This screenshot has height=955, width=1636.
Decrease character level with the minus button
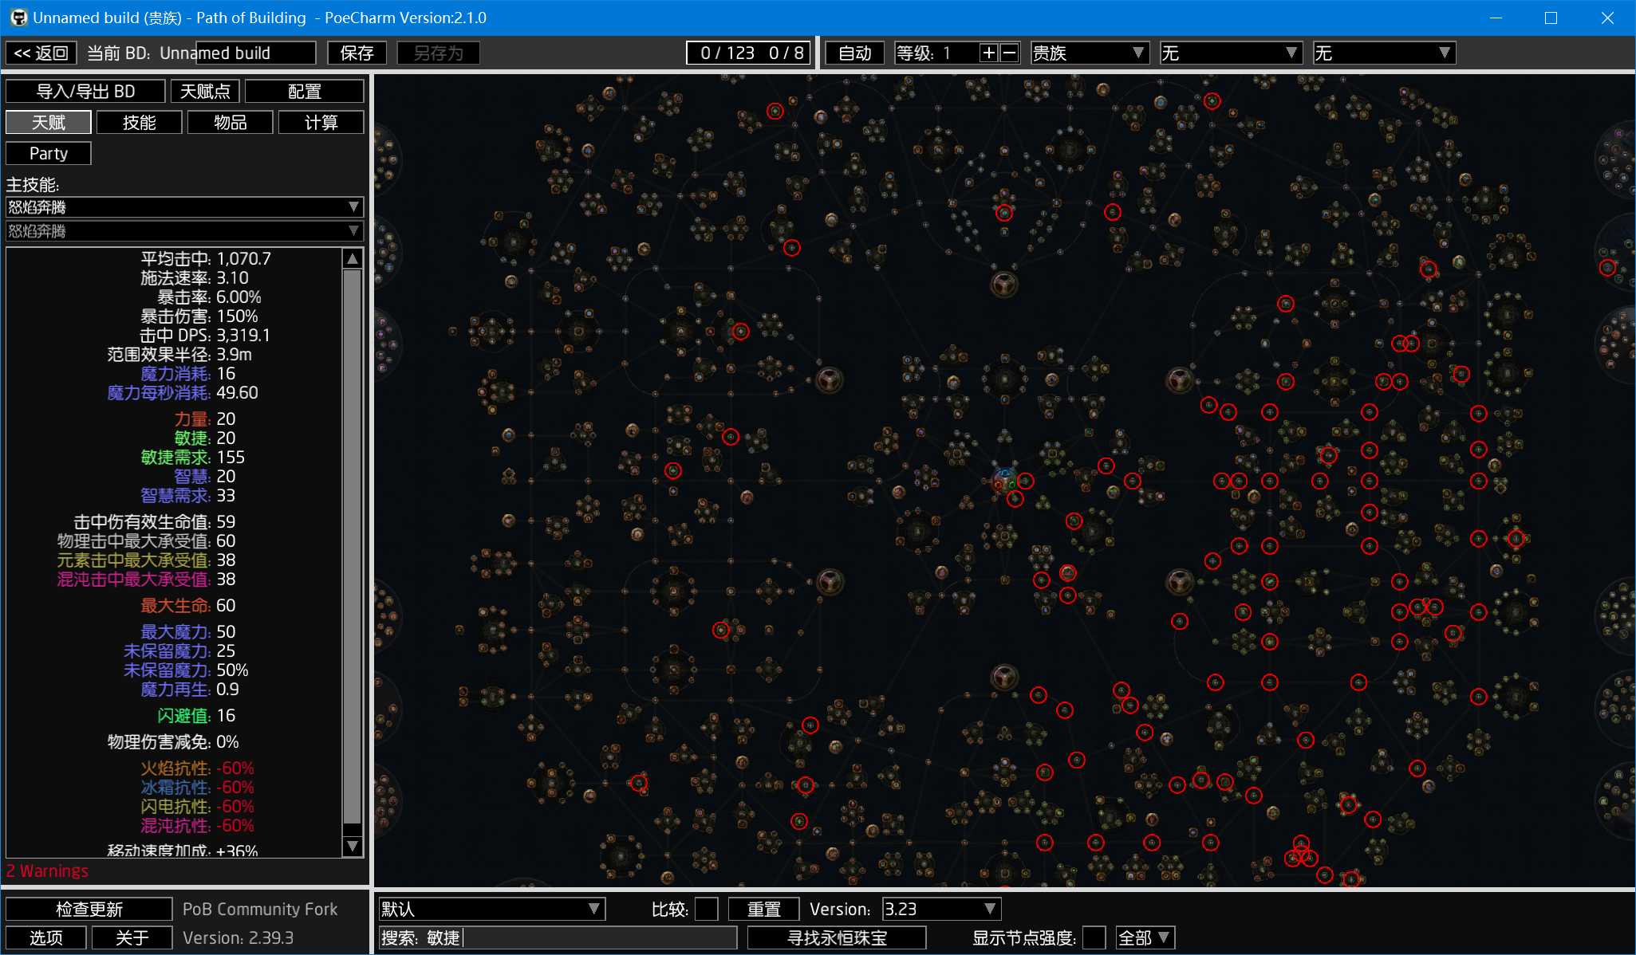tap(1009, 53)
